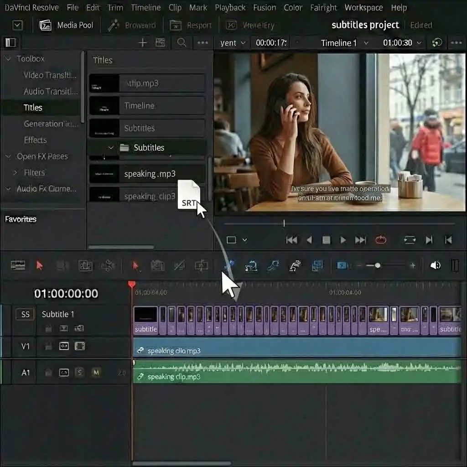
Task: Open the timeline view options icon
Action: click(x=17, y=265)
